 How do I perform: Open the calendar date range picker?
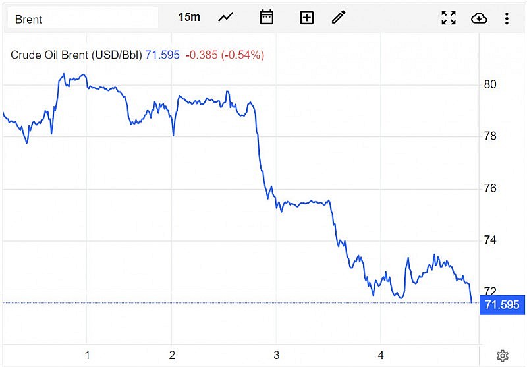(266, 17)
